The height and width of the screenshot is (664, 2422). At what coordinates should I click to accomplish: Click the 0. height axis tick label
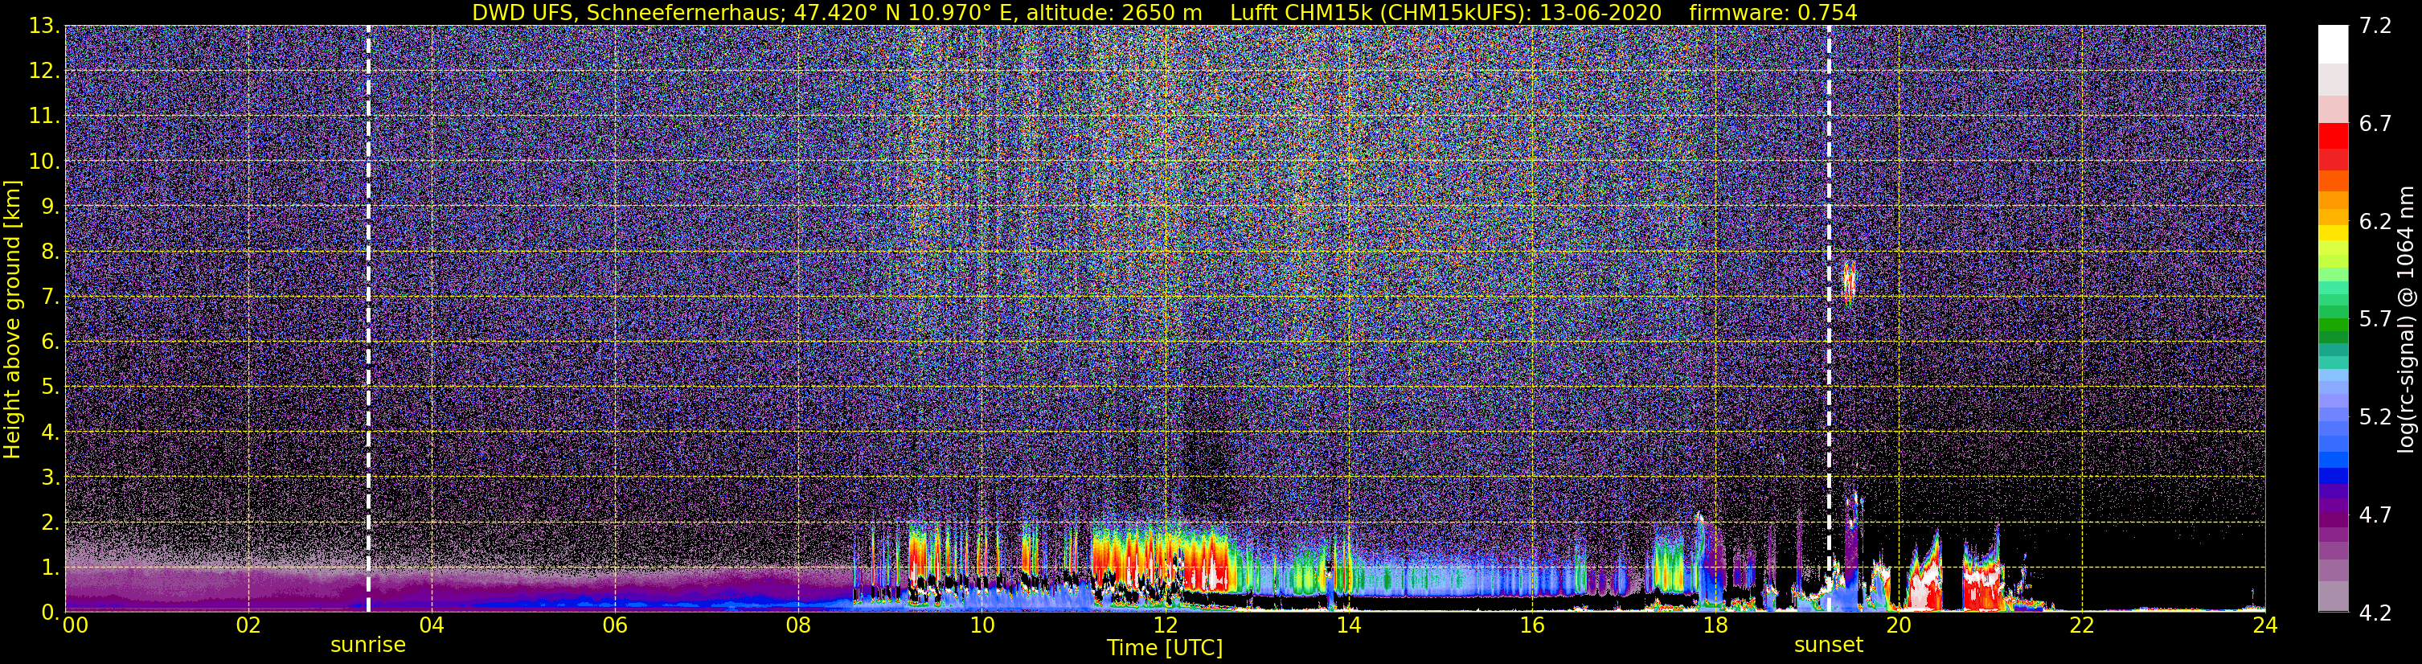pyautogui.click(x=51, y=611)
